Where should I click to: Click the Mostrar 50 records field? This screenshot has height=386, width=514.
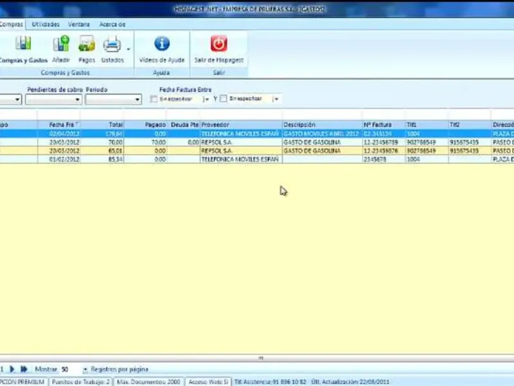71,369
